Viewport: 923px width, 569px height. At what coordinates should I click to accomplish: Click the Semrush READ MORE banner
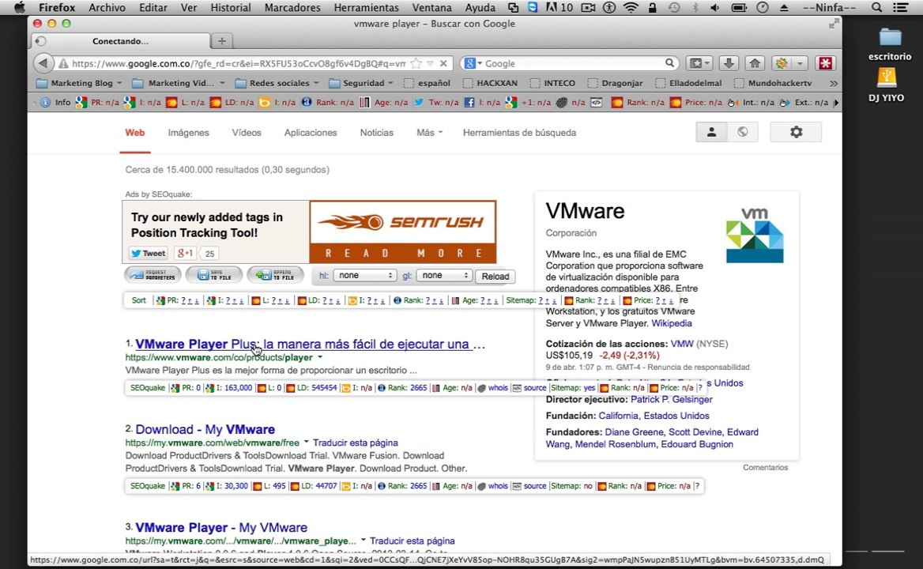coord(403,232)
